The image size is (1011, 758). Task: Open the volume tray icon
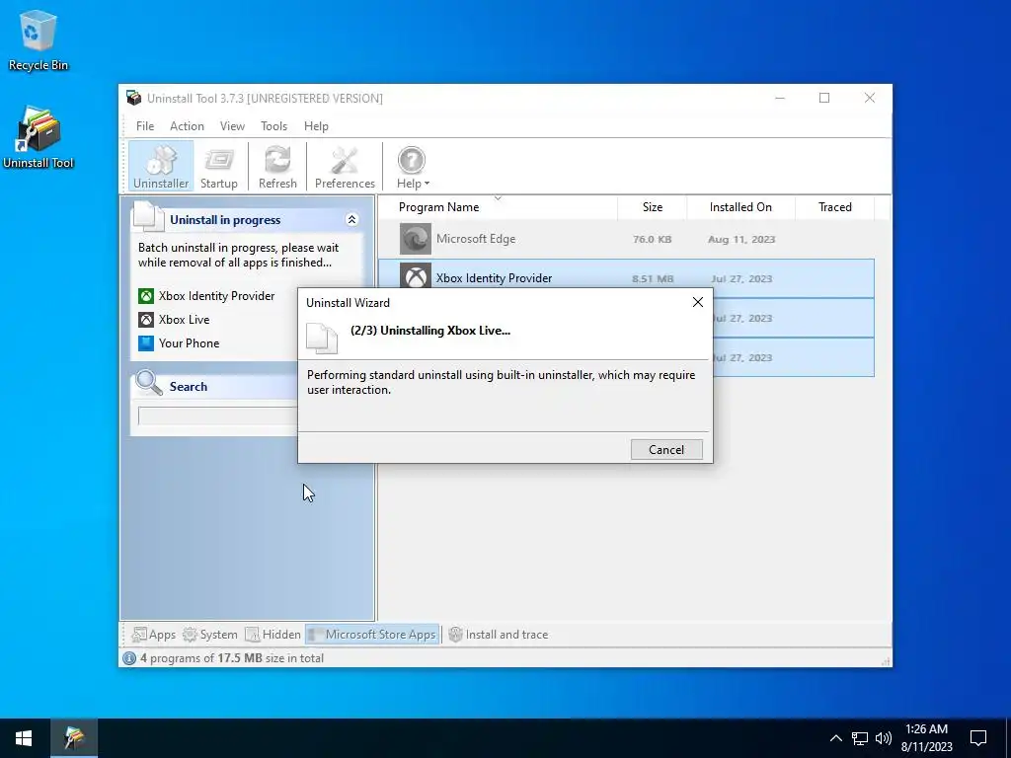pyautogui.click(x=884, y=738)
